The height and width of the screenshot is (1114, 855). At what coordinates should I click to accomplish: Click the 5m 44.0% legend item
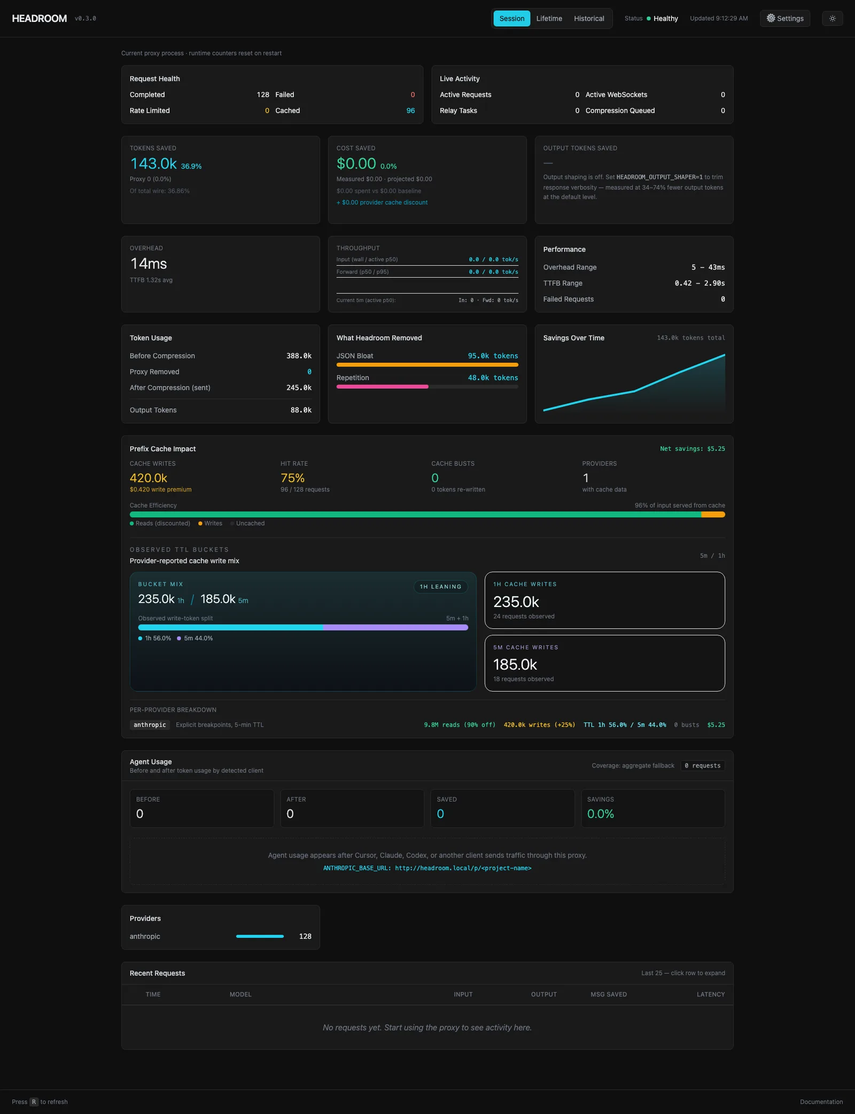195,639
